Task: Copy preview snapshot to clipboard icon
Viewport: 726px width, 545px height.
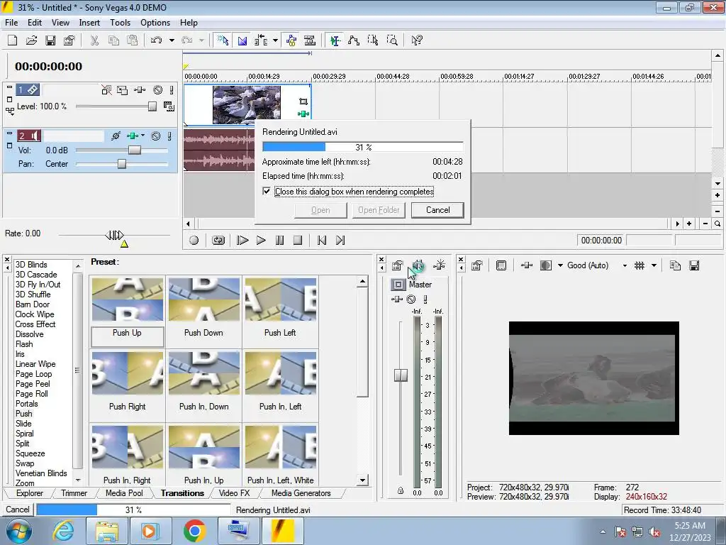Action: (x=675, y=265)
